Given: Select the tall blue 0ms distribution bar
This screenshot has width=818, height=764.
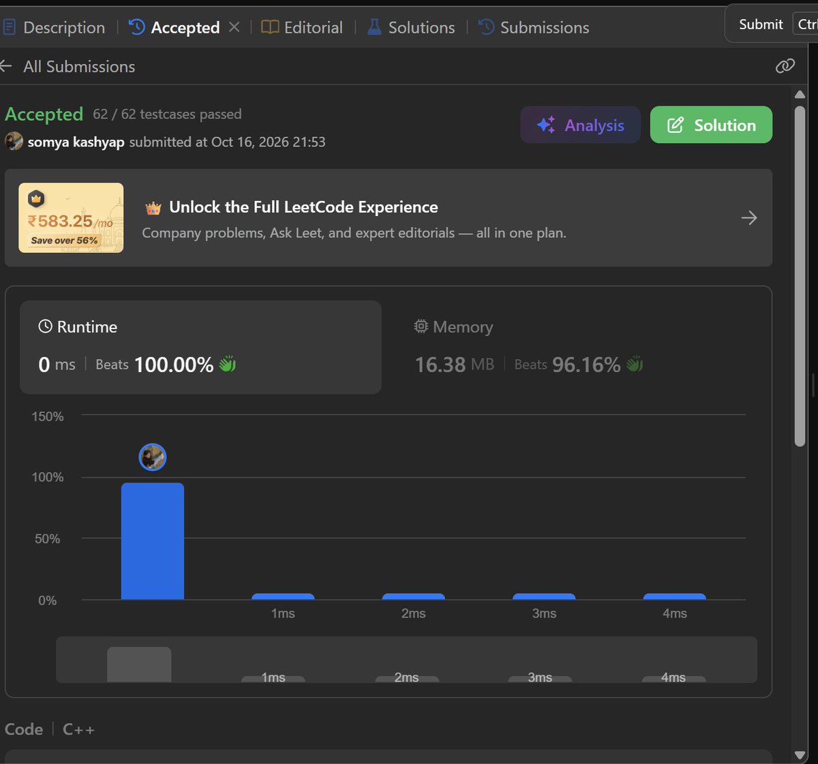Looking at the screenshot, I should (x=153, y=541).
